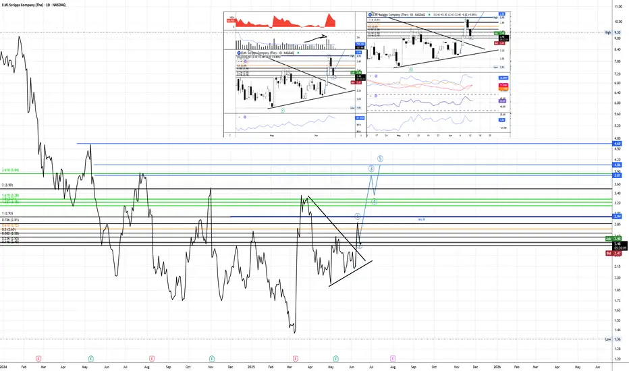The width and height of the screenshot is (629, 371).
Task: Select the green earnings marker near May 2025
Action: (x=336, y=358)
